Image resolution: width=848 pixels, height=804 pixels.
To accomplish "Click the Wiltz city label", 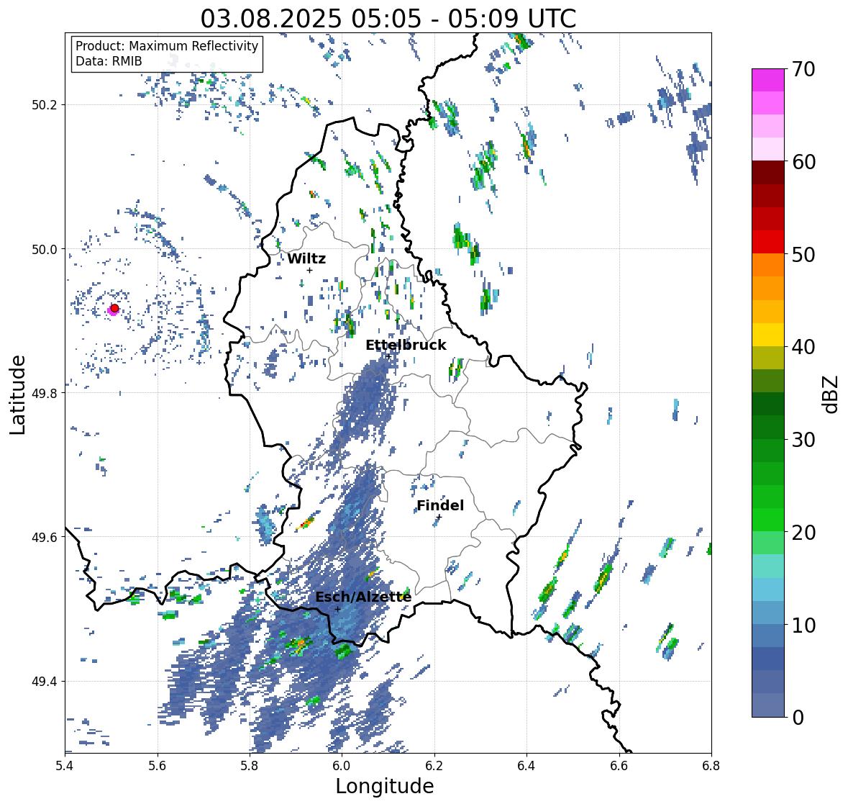I will (x=306, y=258).
